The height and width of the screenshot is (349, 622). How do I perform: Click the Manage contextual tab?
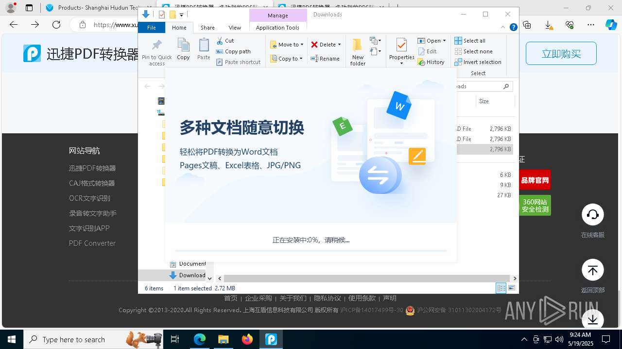(x=278, y=16)
